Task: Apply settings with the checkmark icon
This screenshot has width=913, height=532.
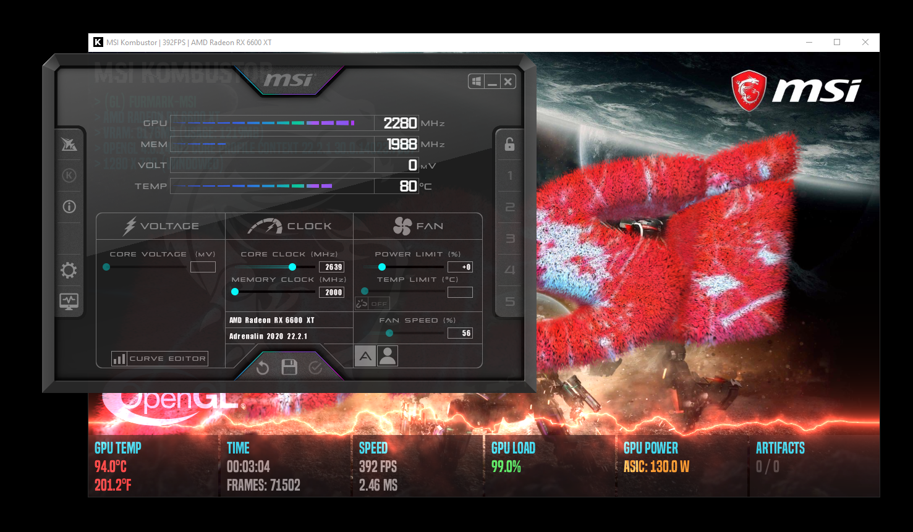Action: pyautogui.click(x=315, y=368)
